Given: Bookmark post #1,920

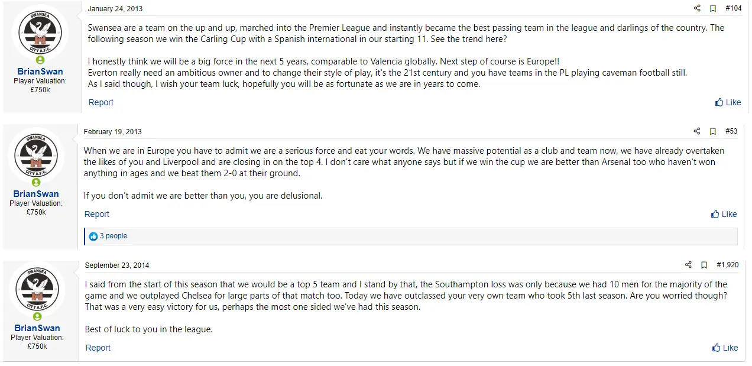Looking at the screenshot, I should (x=704, y=265).
